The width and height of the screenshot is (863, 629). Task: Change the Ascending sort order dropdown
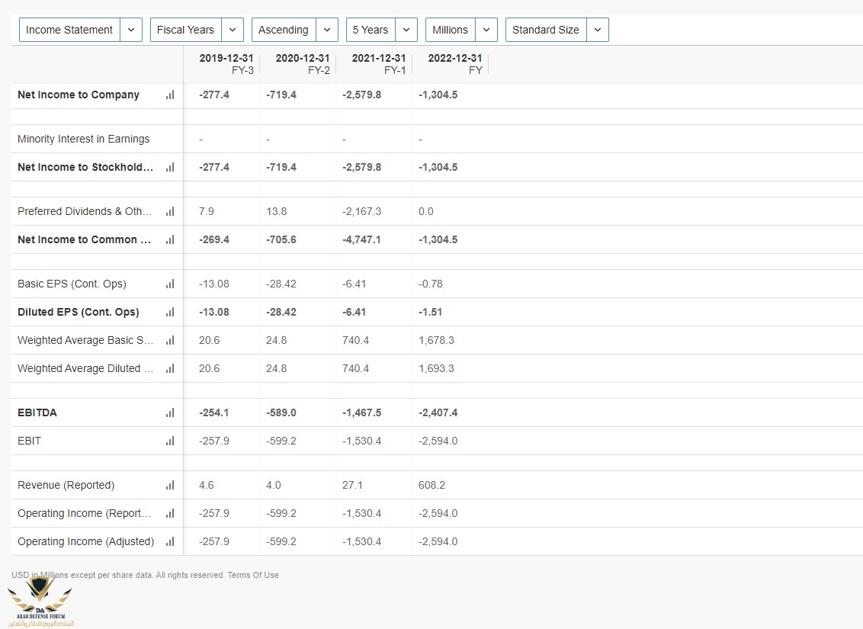coord(294,30)
